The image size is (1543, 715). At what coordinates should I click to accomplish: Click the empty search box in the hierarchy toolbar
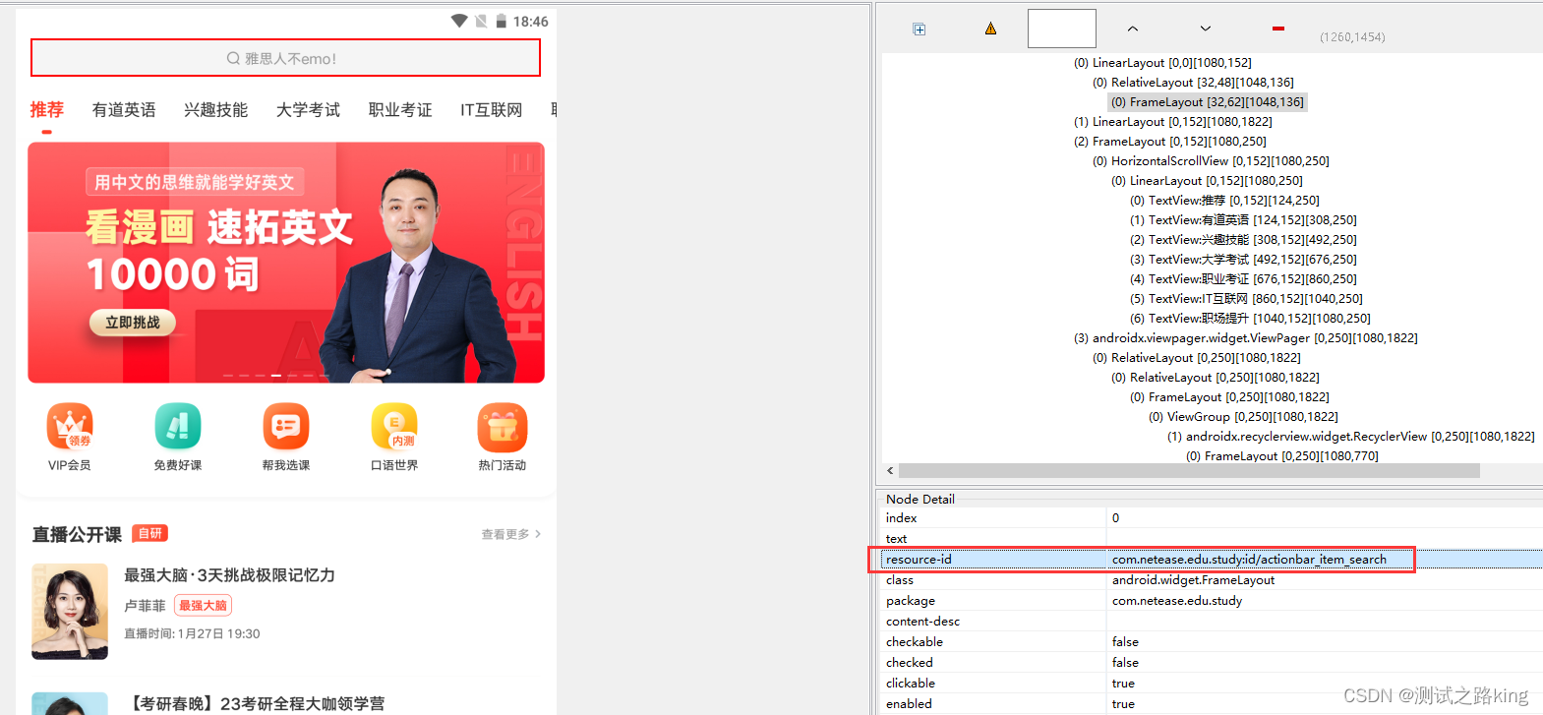1062,29
